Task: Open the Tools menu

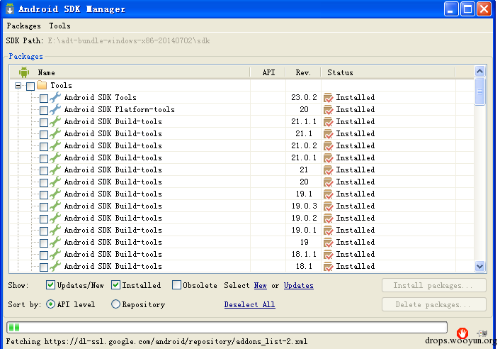Action: tap(59, 26)
